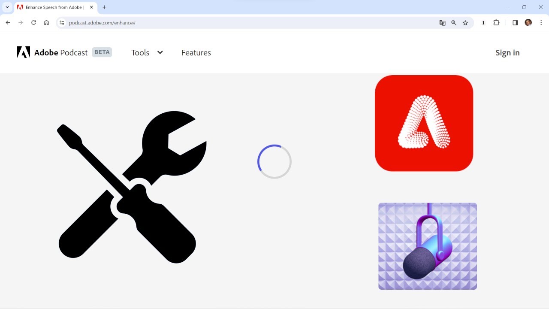Click the Sign in link
Screen dimensions: 549x309
tap(507, 52)
